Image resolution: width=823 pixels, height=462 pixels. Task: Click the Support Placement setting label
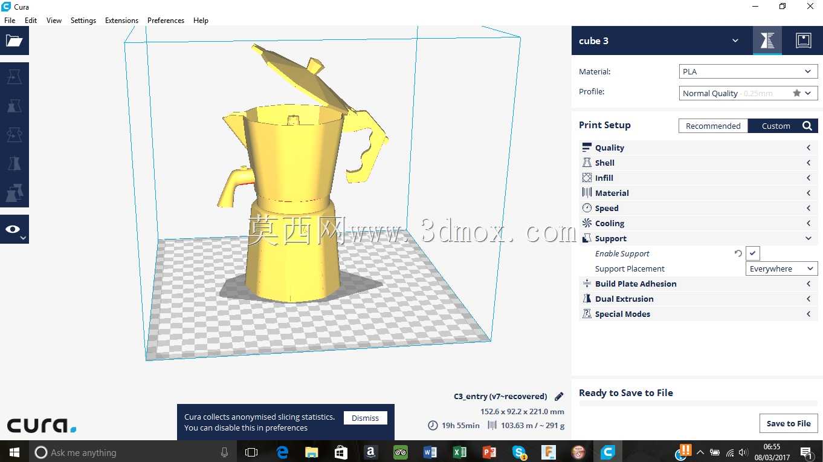click(630, 268)
